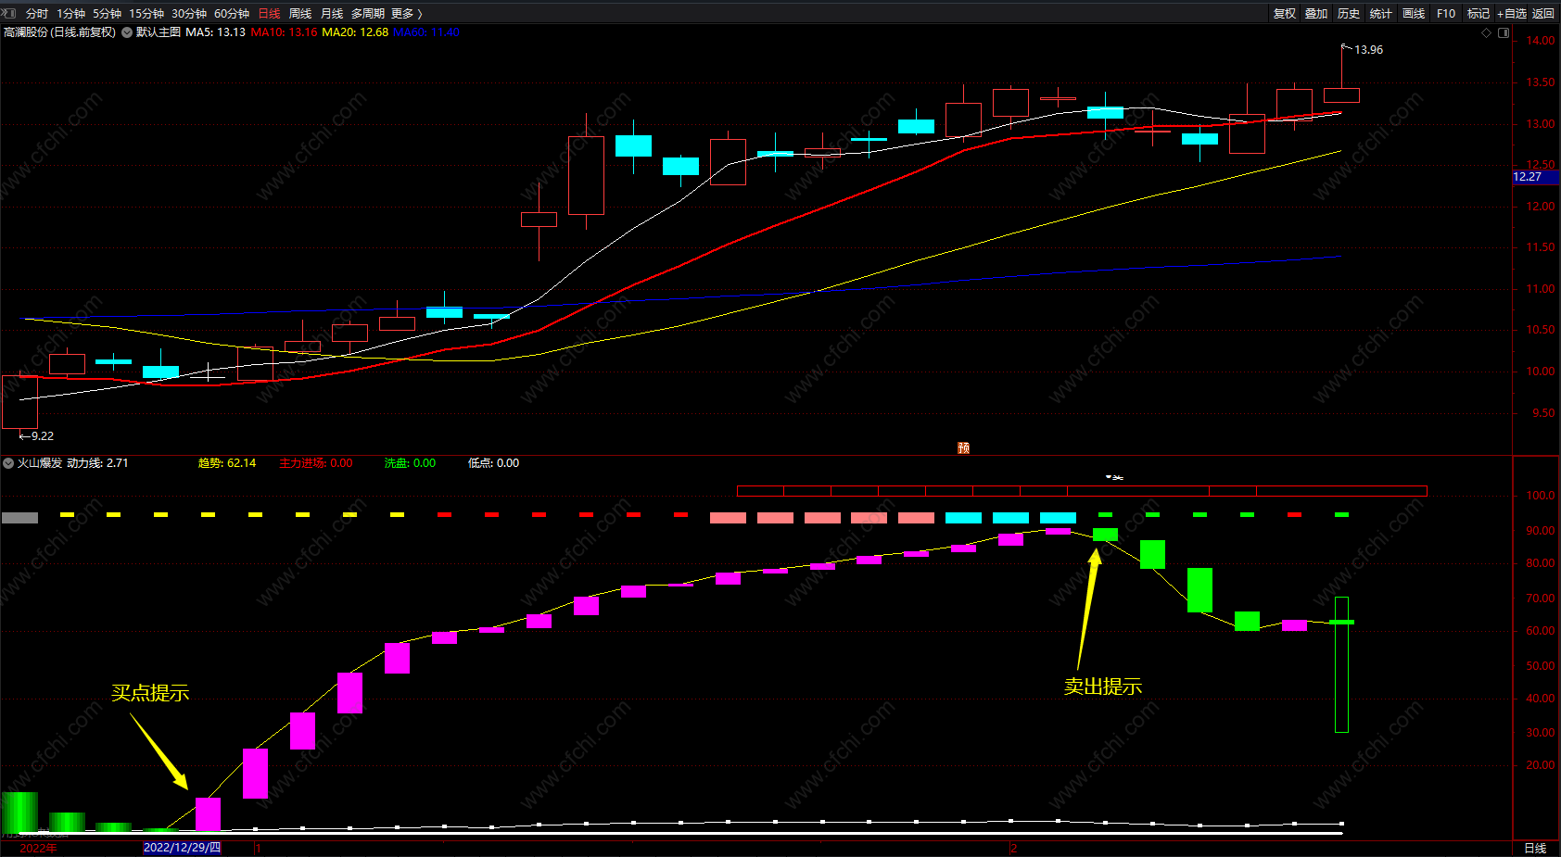The height and width of the screenshot is (857, 1561).
Task: Click the diamond marker icon above price axis
Action: 1487,32
